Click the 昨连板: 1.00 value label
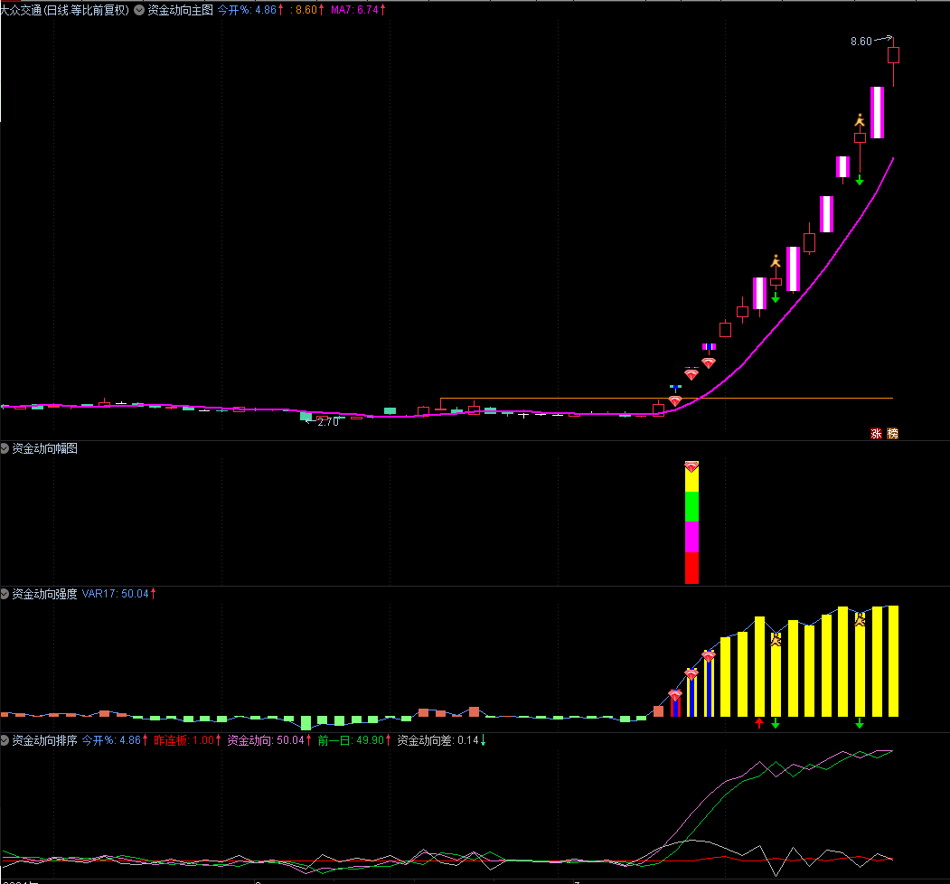Image resolution: width=950 pixels, height=884 pixels. pos(183,740)
